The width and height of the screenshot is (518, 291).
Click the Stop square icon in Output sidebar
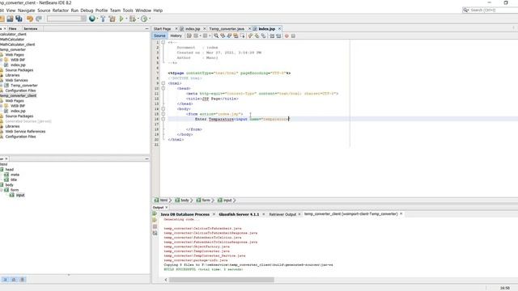point(155,226)
